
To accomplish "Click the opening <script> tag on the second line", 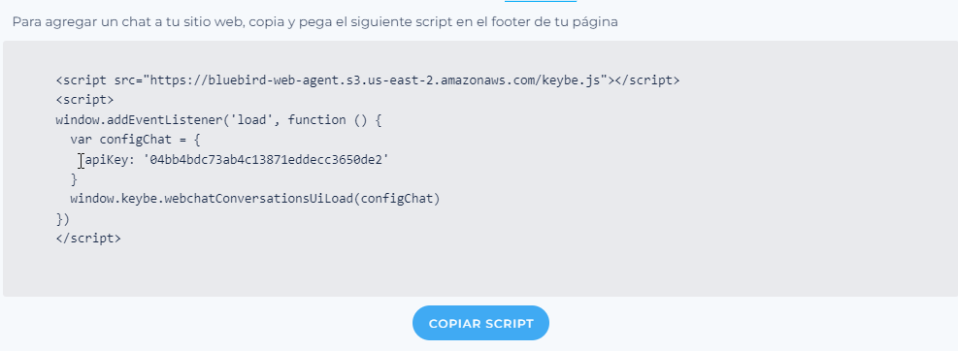I will pyautogui.click(x=84, y=100).
